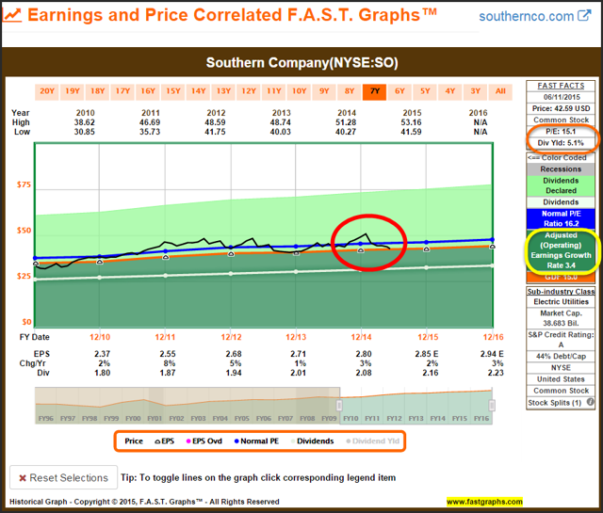Open the external link icon next to southernco.com
The width and height of the screenshot is (603, 513).
[584, 15]
